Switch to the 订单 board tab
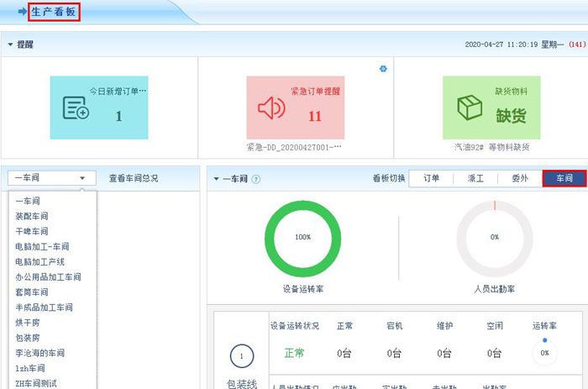The width and height of the screenshot is (588, 389). [x=431, y=178]
